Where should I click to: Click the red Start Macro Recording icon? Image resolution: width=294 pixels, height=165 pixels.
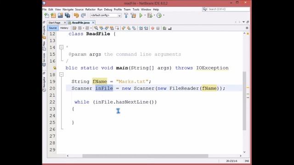point(153,28)
